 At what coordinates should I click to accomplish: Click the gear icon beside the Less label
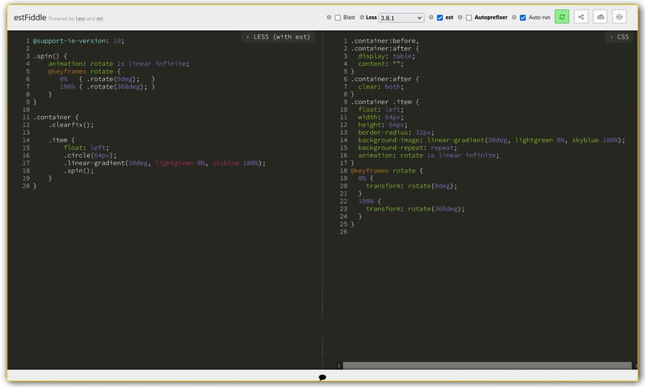coord(362,17)
